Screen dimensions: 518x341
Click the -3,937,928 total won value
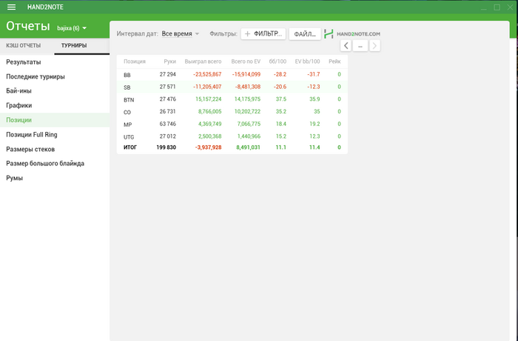click(x=209, y=148)
